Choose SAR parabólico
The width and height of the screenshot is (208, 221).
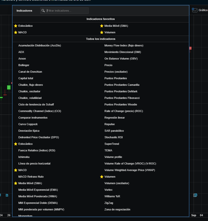click(x=114, y=131)
